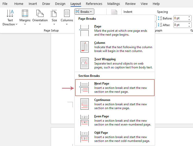Viewport: 193px width, 146px height.
Task: Click the Spacing Before value field
Action: tap(180, 18)
